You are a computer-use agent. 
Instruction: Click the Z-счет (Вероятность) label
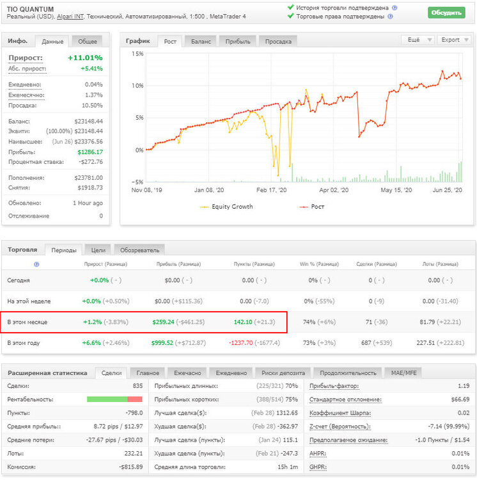coord(340,426)
